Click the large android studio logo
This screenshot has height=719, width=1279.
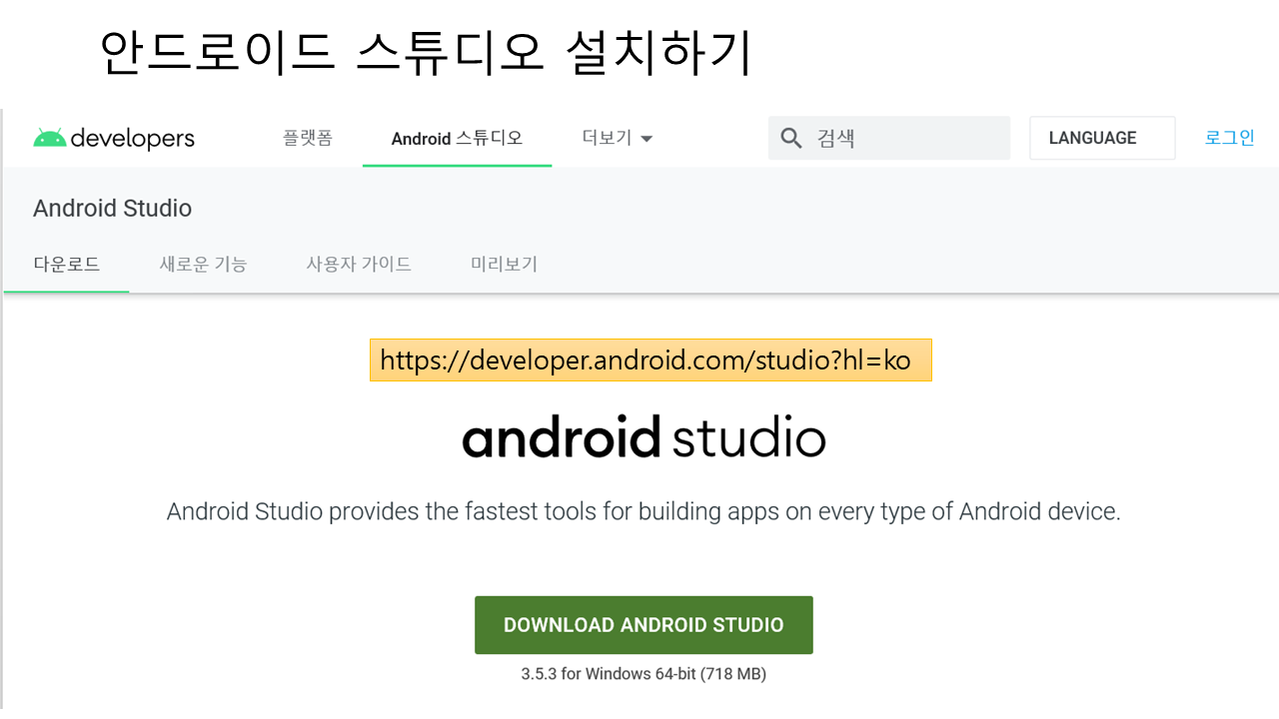pyautogui.click(x=643, y=437)
